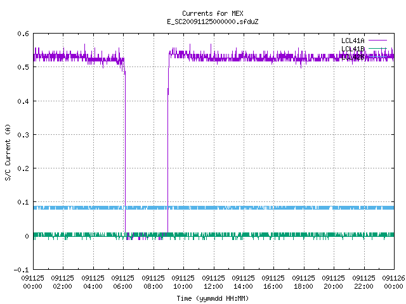
Task: Click the 06:00 time tick label
Action: 122,286
